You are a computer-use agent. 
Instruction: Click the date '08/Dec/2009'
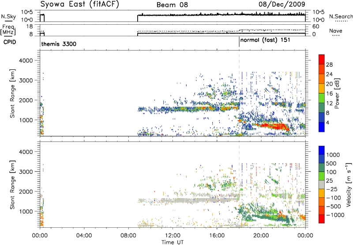pyautogui.click(x=282, y=4)
